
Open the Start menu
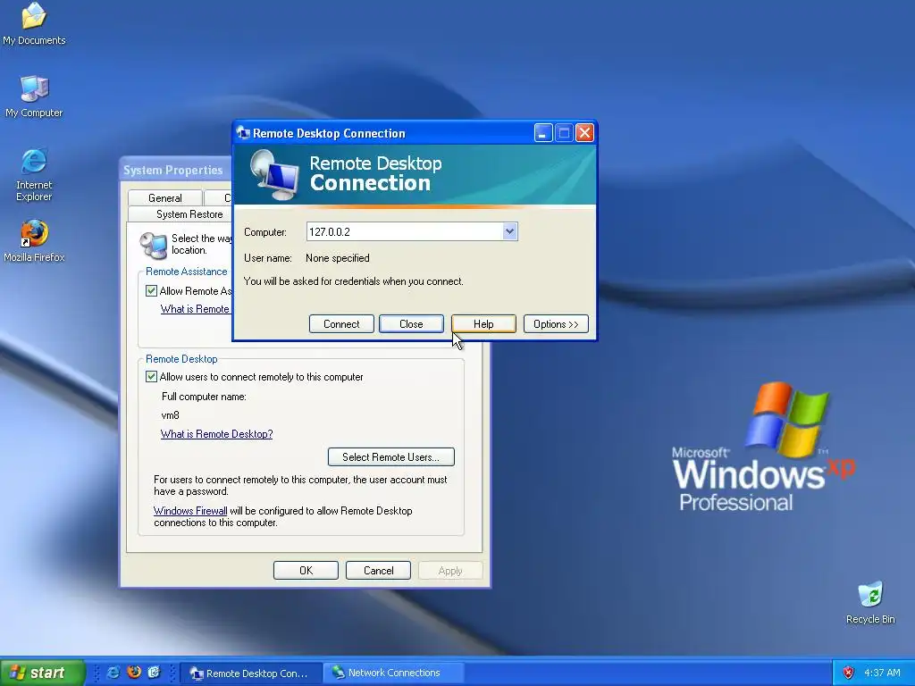click(42, 673)
